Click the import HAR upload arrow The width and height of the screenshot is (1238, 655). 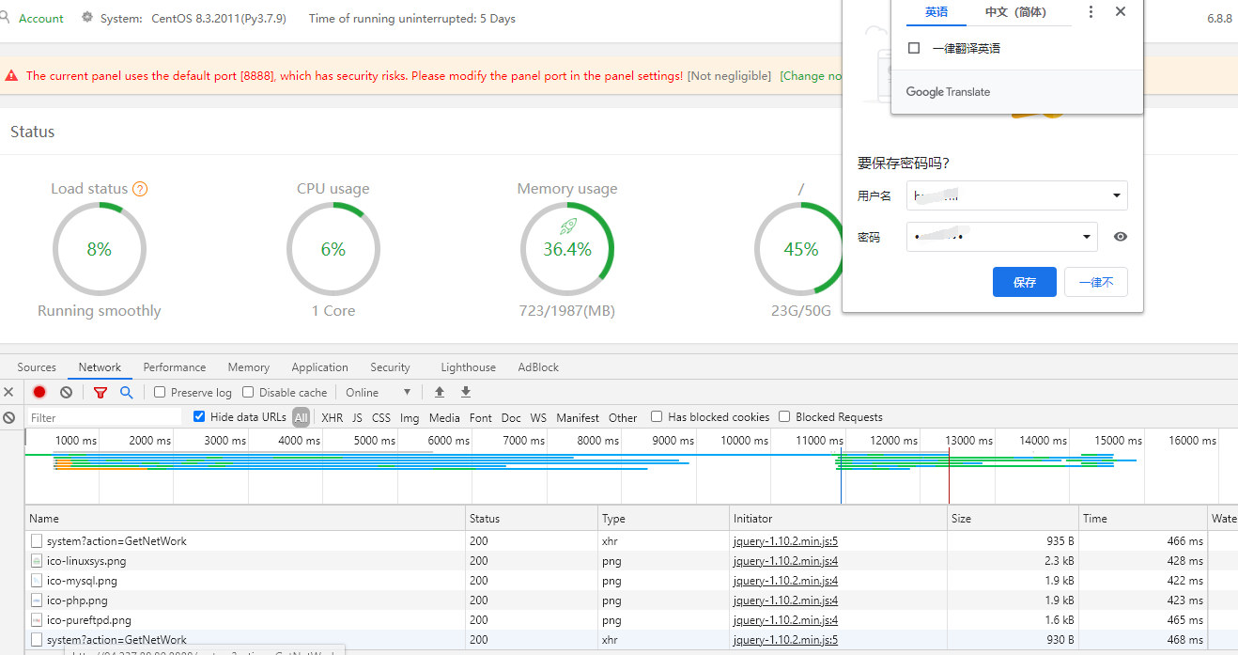[x=440, y=392]
